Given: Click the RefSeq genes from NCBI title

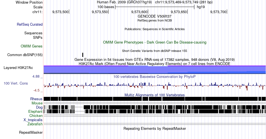Looking at the screenshot, I should coord(155,20).
